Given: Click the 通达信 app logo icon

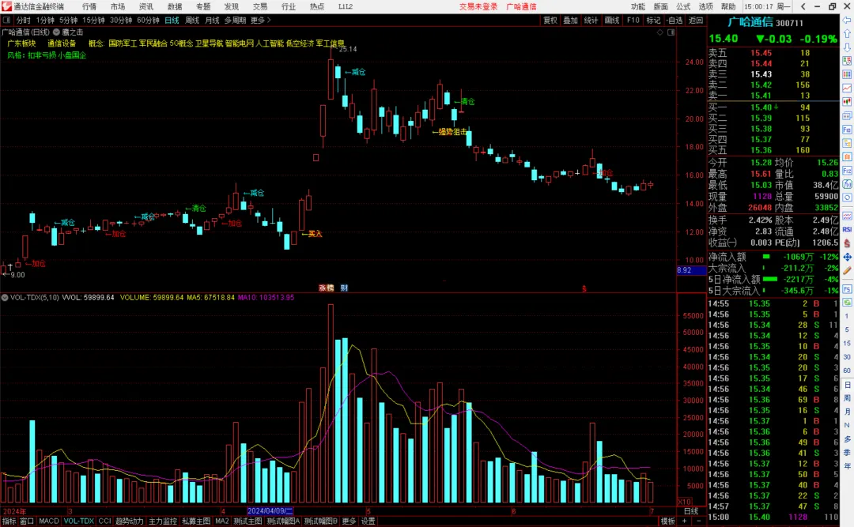Looking at the screenshot, I should (6, 6).
